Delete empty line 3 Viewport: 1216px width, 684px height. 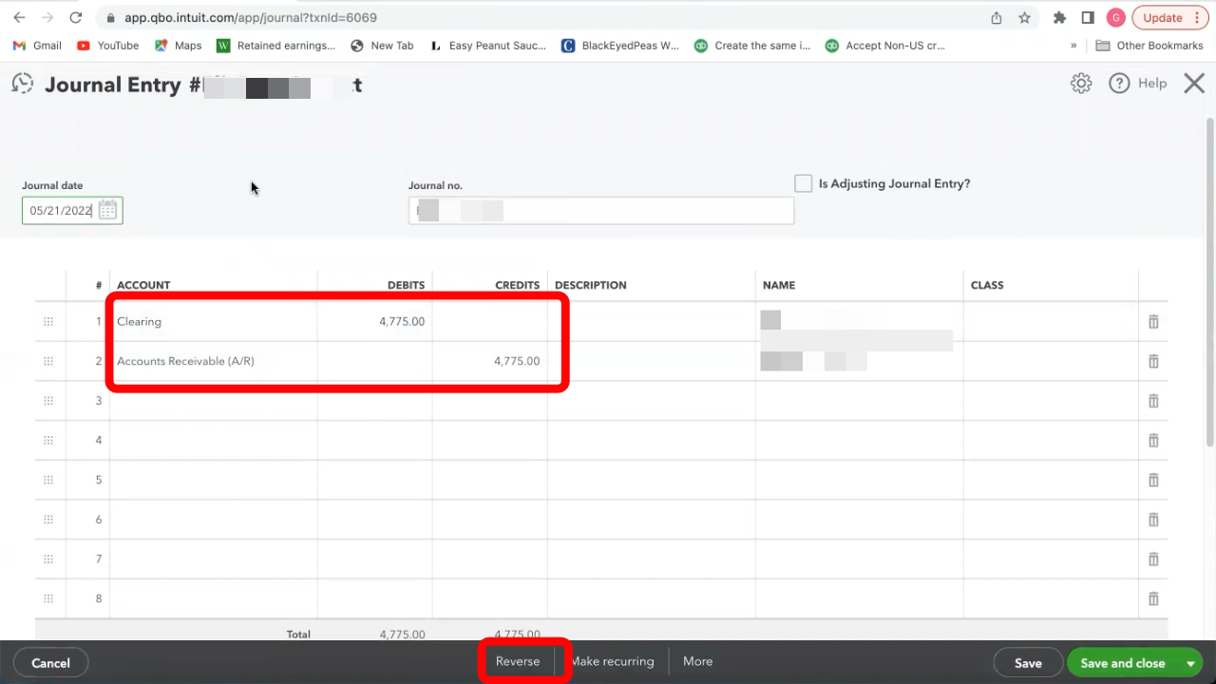1153,401
